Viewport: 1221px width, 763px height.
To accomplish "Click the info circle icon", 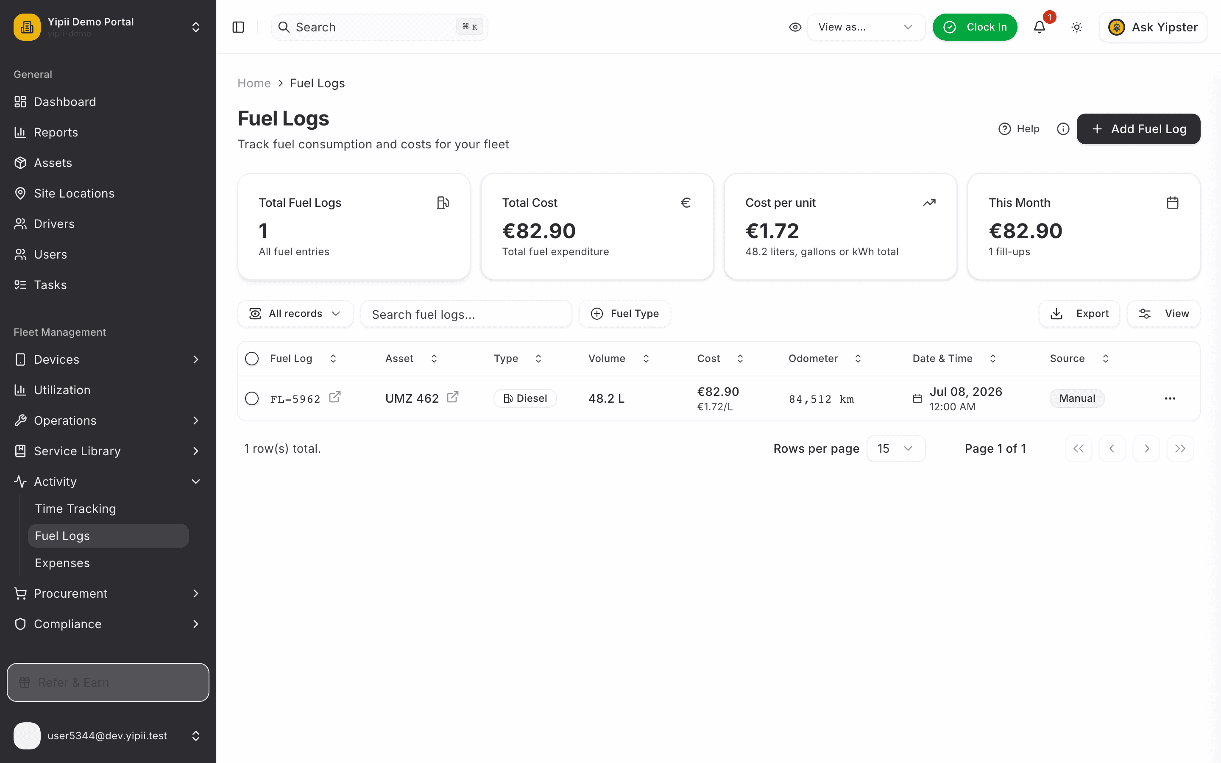I will [1063, 129].
